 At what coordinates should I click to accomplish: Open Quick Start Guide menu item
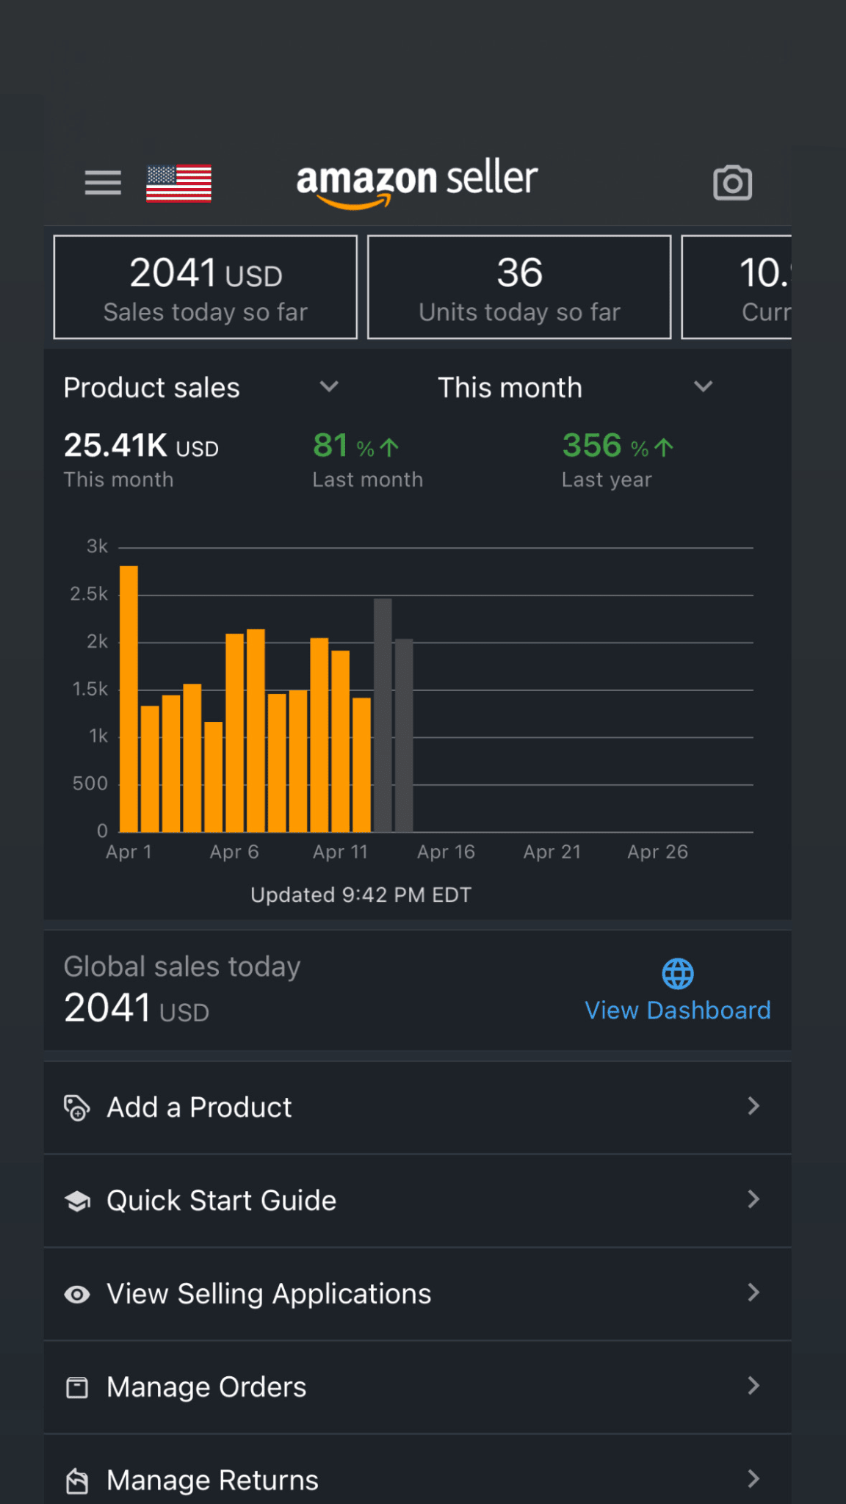pos(221,1201)
